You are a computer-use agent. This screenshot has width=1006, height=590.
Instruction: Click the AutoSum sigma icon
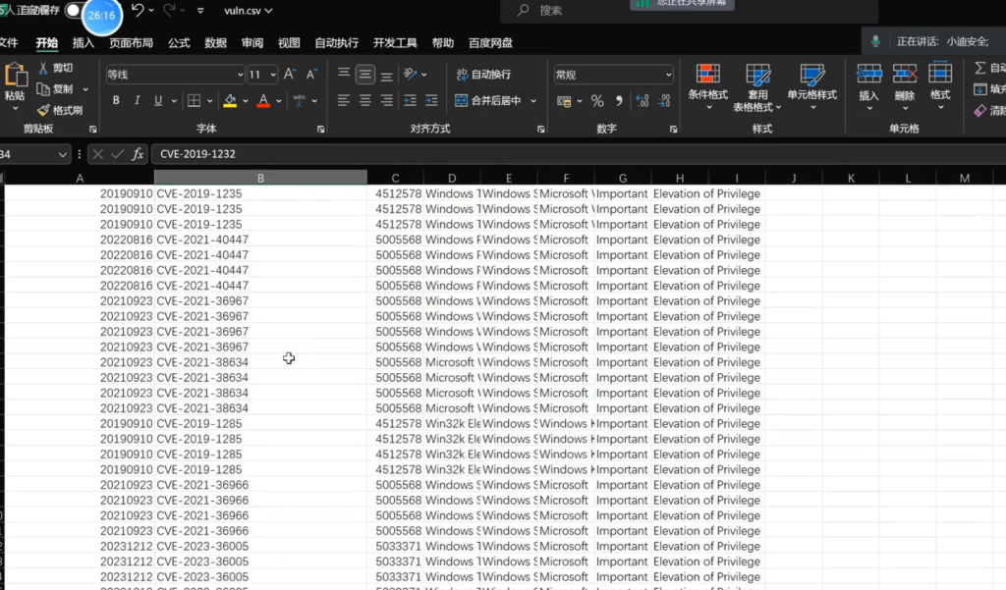pos(980,68)
